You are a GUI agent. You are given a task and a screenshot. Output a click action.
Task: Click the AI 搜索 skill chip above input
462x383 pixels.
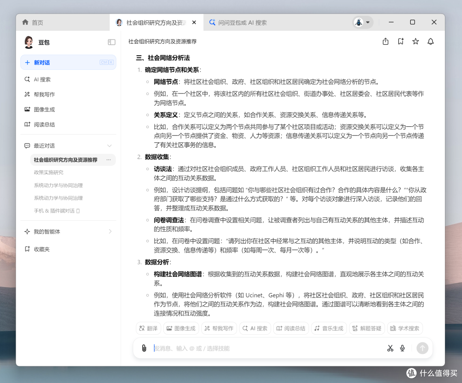[255, 329]
